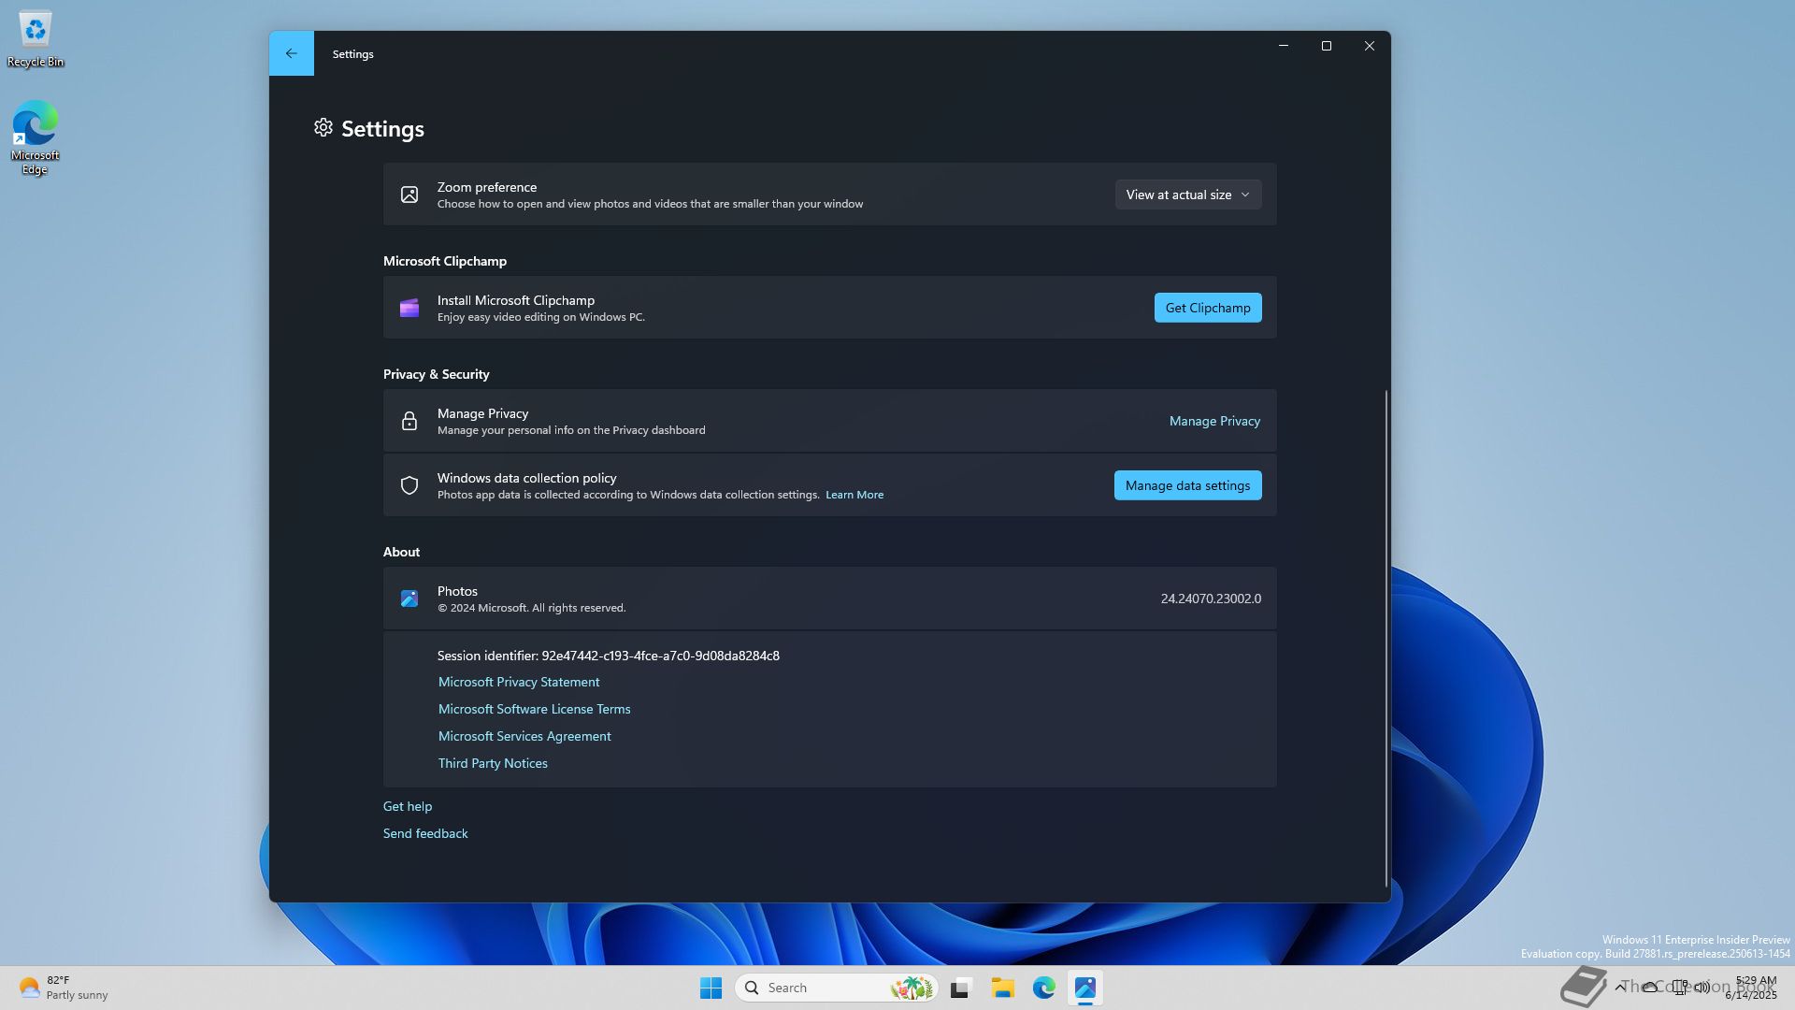The width and height of the screenshot is (1795, 1010).
Task: Click the Learn More link
Action: pyautogui.click(x=854, y=495)
